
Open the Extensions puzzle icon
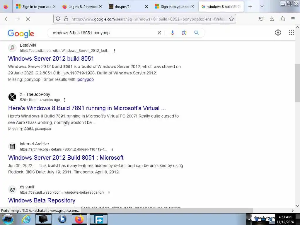click(282, 19)
